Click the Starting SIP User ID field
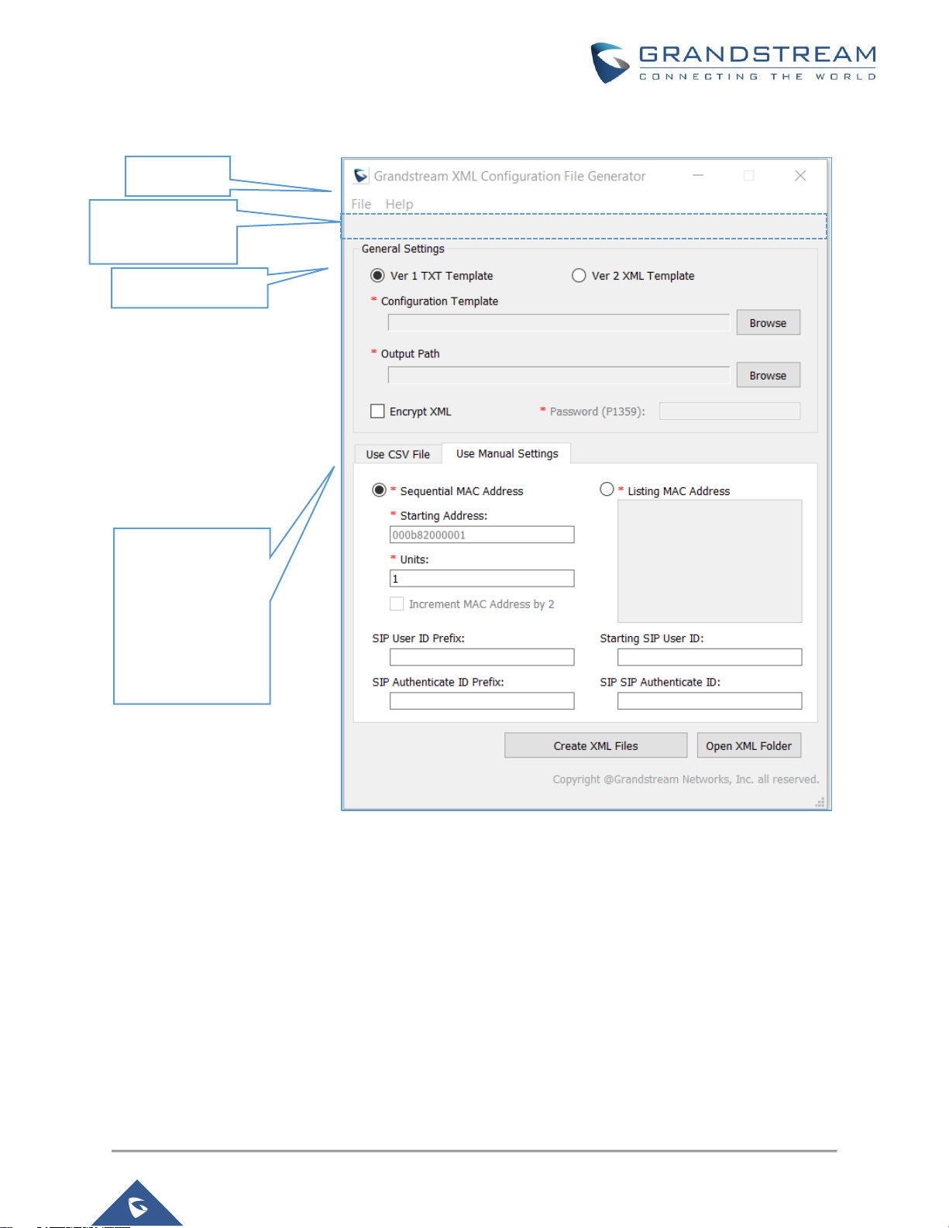949x1228 pixels. click(710, 657)
